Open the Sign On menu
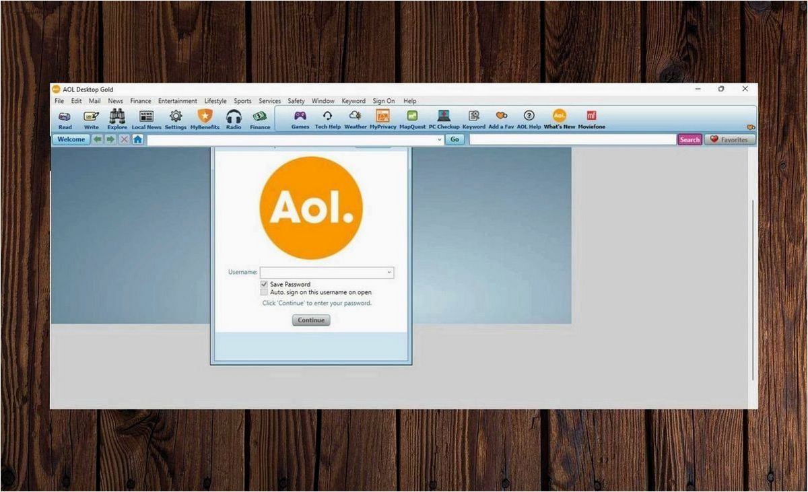808x492 pixels. (x=384, y=101)
